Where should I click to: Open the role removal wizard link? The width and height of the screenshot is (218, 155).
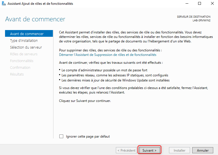coord(108,55)
